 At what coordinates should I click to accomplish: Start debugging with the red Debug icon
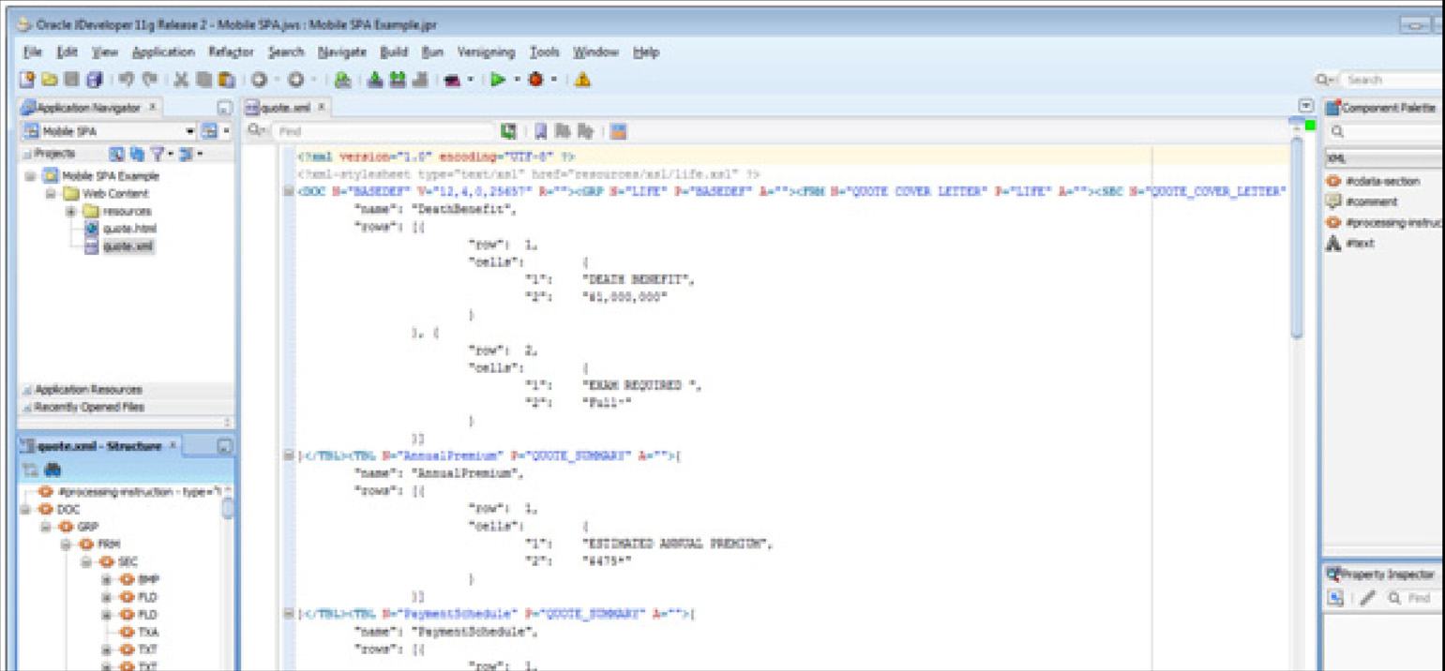tap(537, 78)
